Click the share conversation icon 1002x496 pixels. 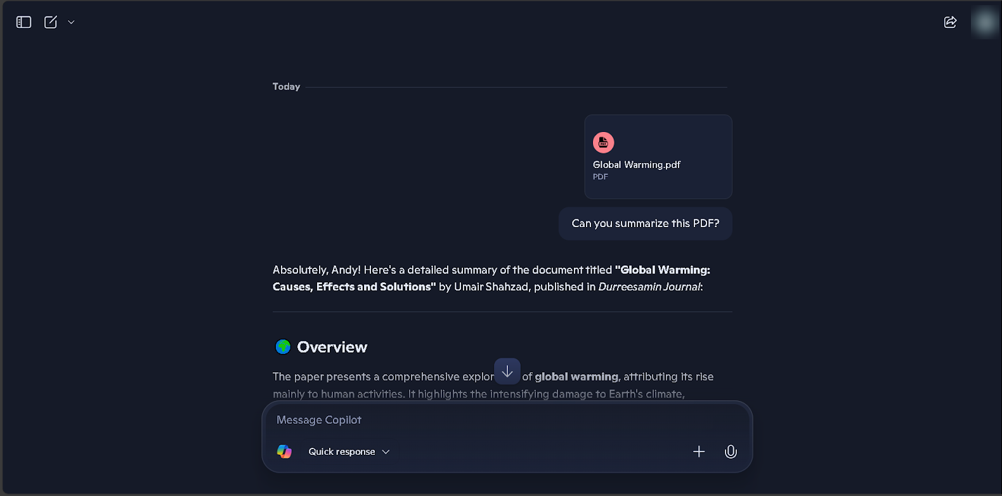coord(950,22)
